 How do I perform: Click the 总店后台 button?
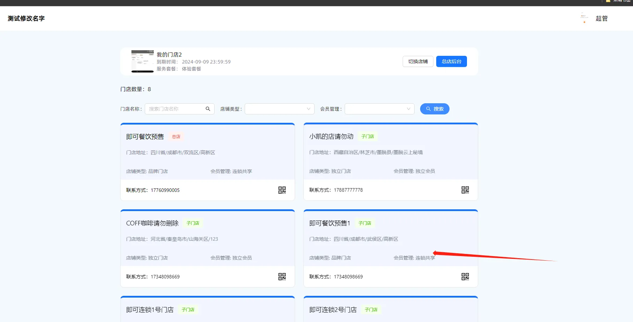coord(451,61)
